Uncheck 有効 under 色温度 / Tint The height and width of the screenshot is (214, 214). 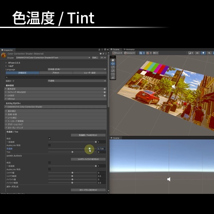[x=49, y=138]
